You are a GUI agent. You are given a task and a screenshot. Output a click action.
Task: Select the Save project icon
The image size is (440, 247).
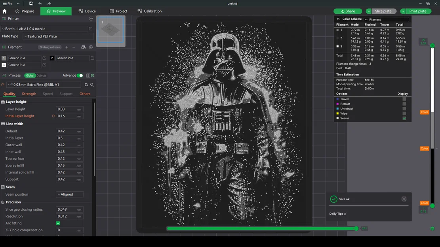click(x=31, y=4)
